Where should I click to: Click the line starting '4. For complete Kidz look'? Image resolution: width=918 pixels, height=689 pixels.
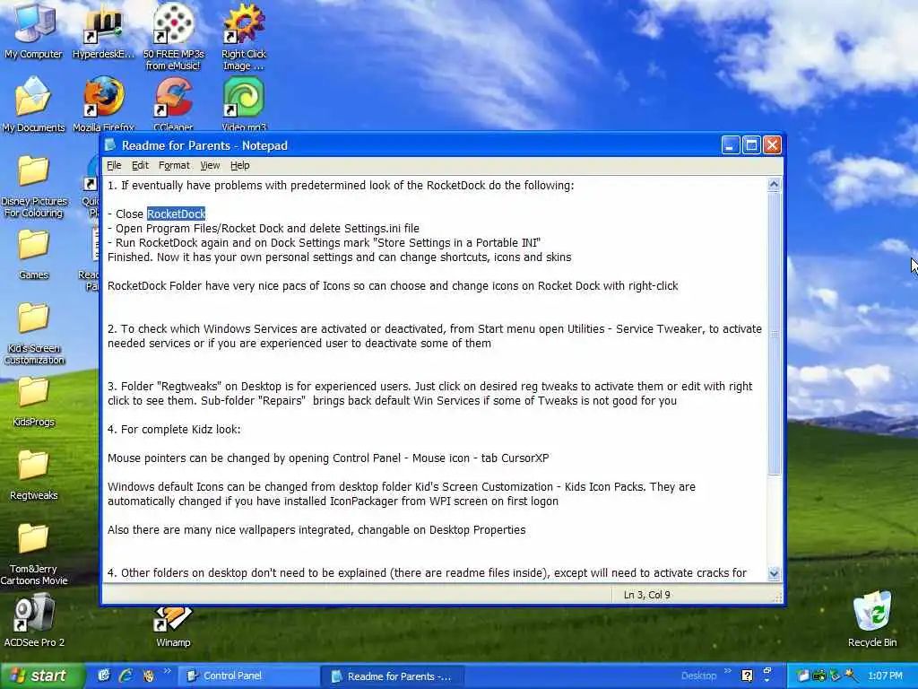coord(174,430)
